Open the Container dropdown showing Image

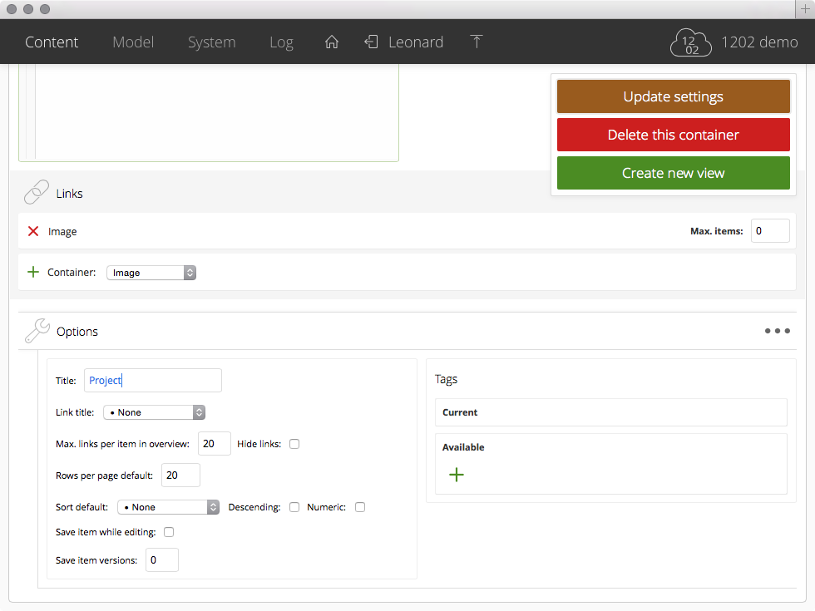click(x=151, y=273)
